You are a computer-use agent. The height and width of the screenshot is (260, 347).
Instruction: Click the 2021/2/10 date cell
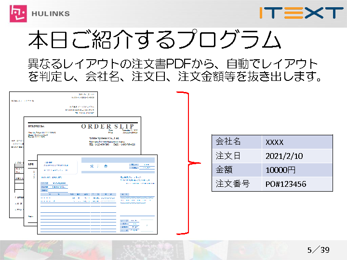point(297,156)
